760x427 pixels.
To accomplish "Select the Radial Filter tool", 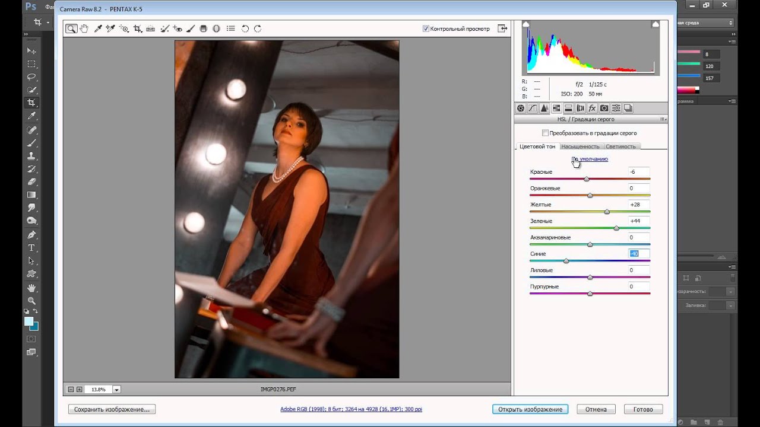I will (x=216, y=28).
